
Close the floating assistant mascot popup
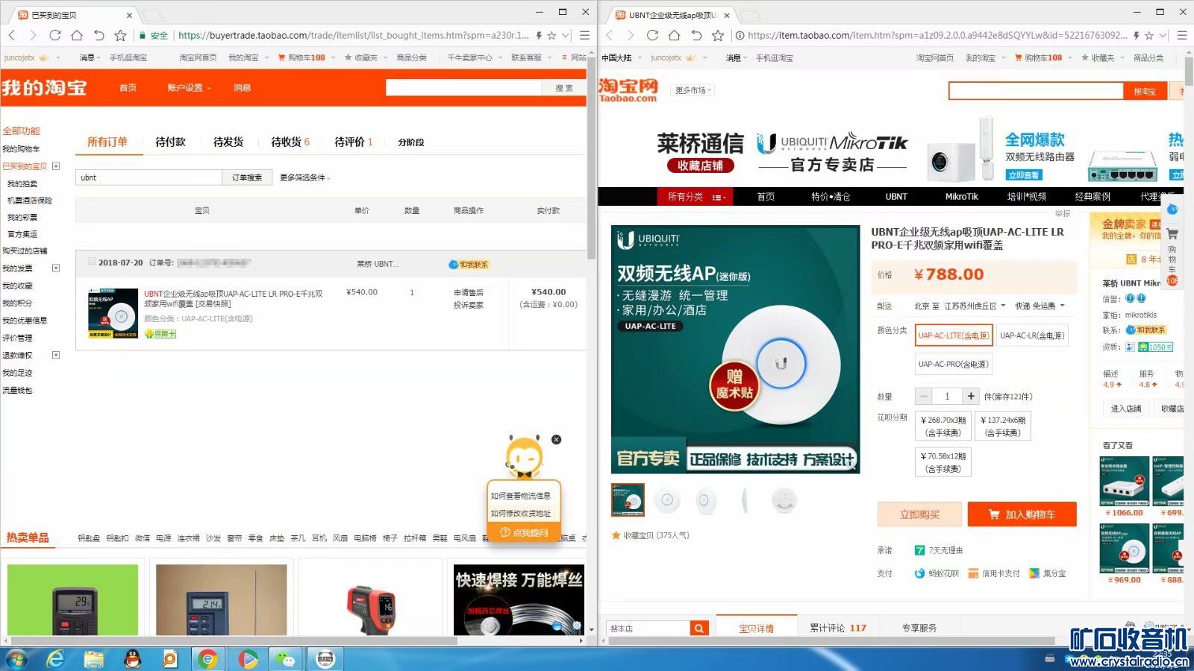(x=556, y=440)
